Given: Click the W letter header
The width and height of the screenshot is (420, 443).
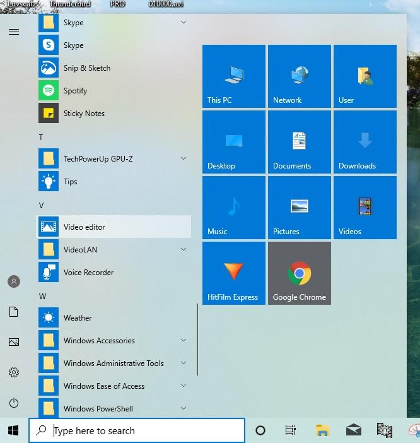Looking at the screenshot, I should pyautogui.click(x=42, y=297).
